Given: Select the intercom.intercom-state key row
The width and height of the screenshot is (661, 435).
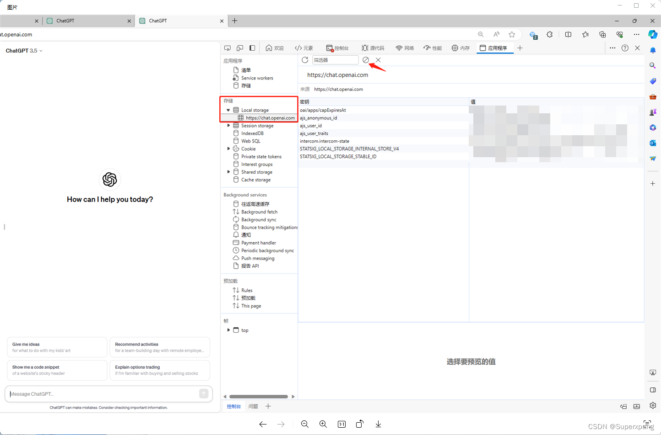Looking at the screenshot, I should [x=384, y=141].
